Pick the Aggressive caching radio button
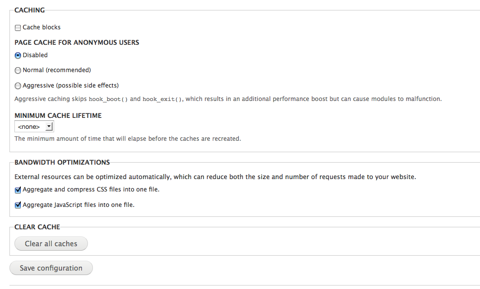This screenshot has height=289, width=480. pyautogui.click(x=18, y=86)
